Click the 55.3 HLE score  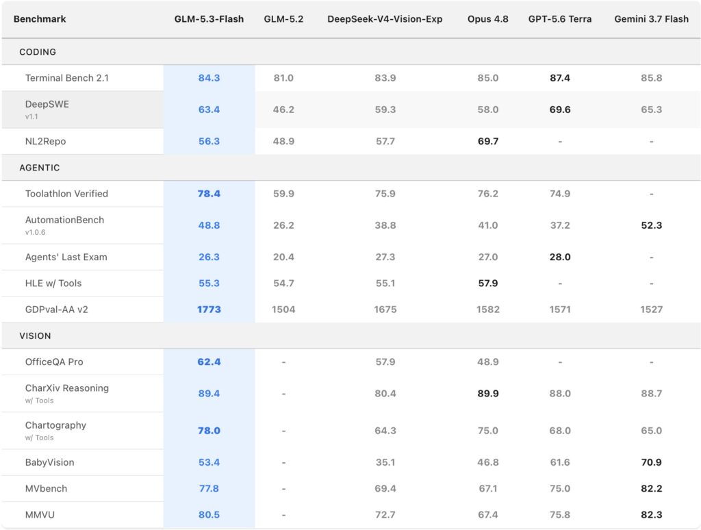[209, 283]
